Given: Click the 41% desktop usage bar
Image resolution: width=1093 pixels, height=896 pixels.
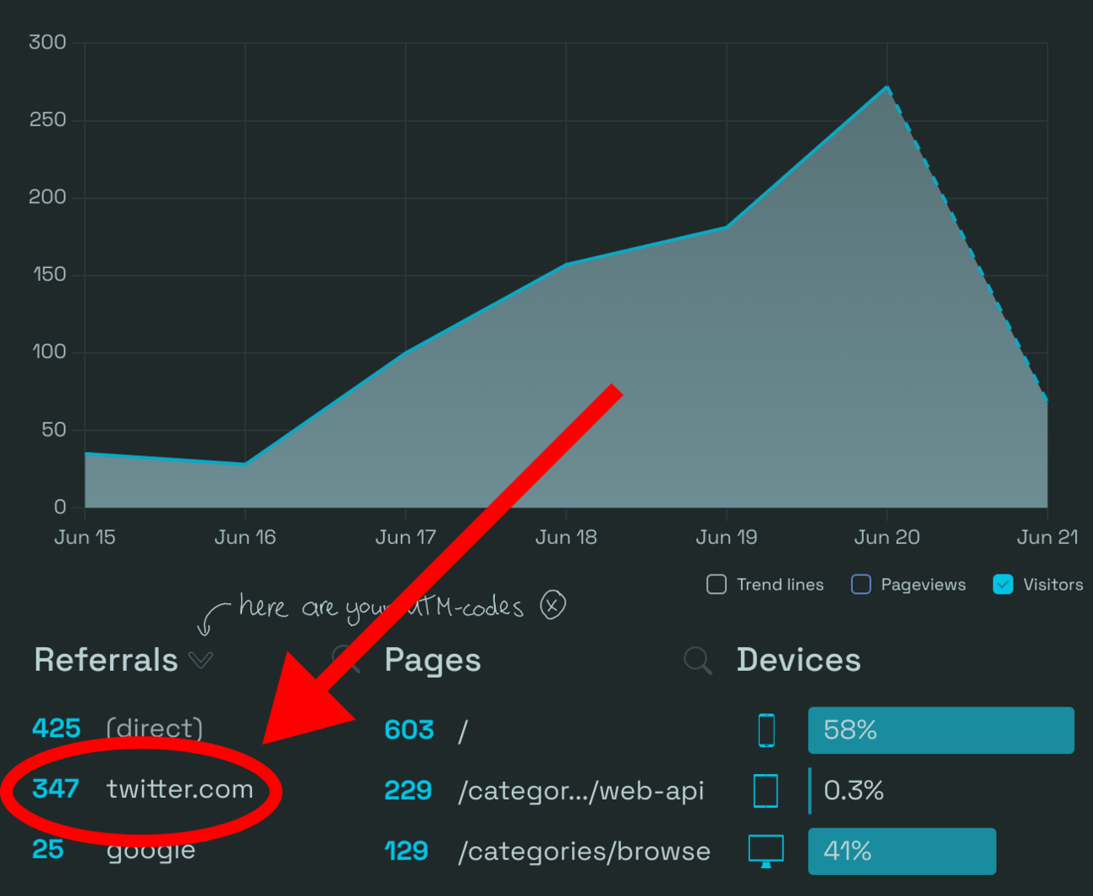Looking at the screenshot, I should tap(902, 851).
